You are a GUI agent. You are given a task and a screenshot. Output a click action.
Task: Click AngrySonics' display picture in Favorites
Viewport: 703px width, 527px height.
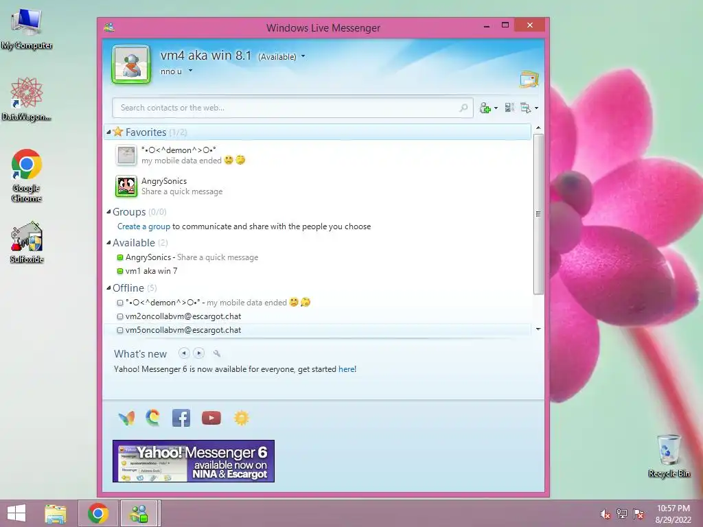click(x=126, y=186)
